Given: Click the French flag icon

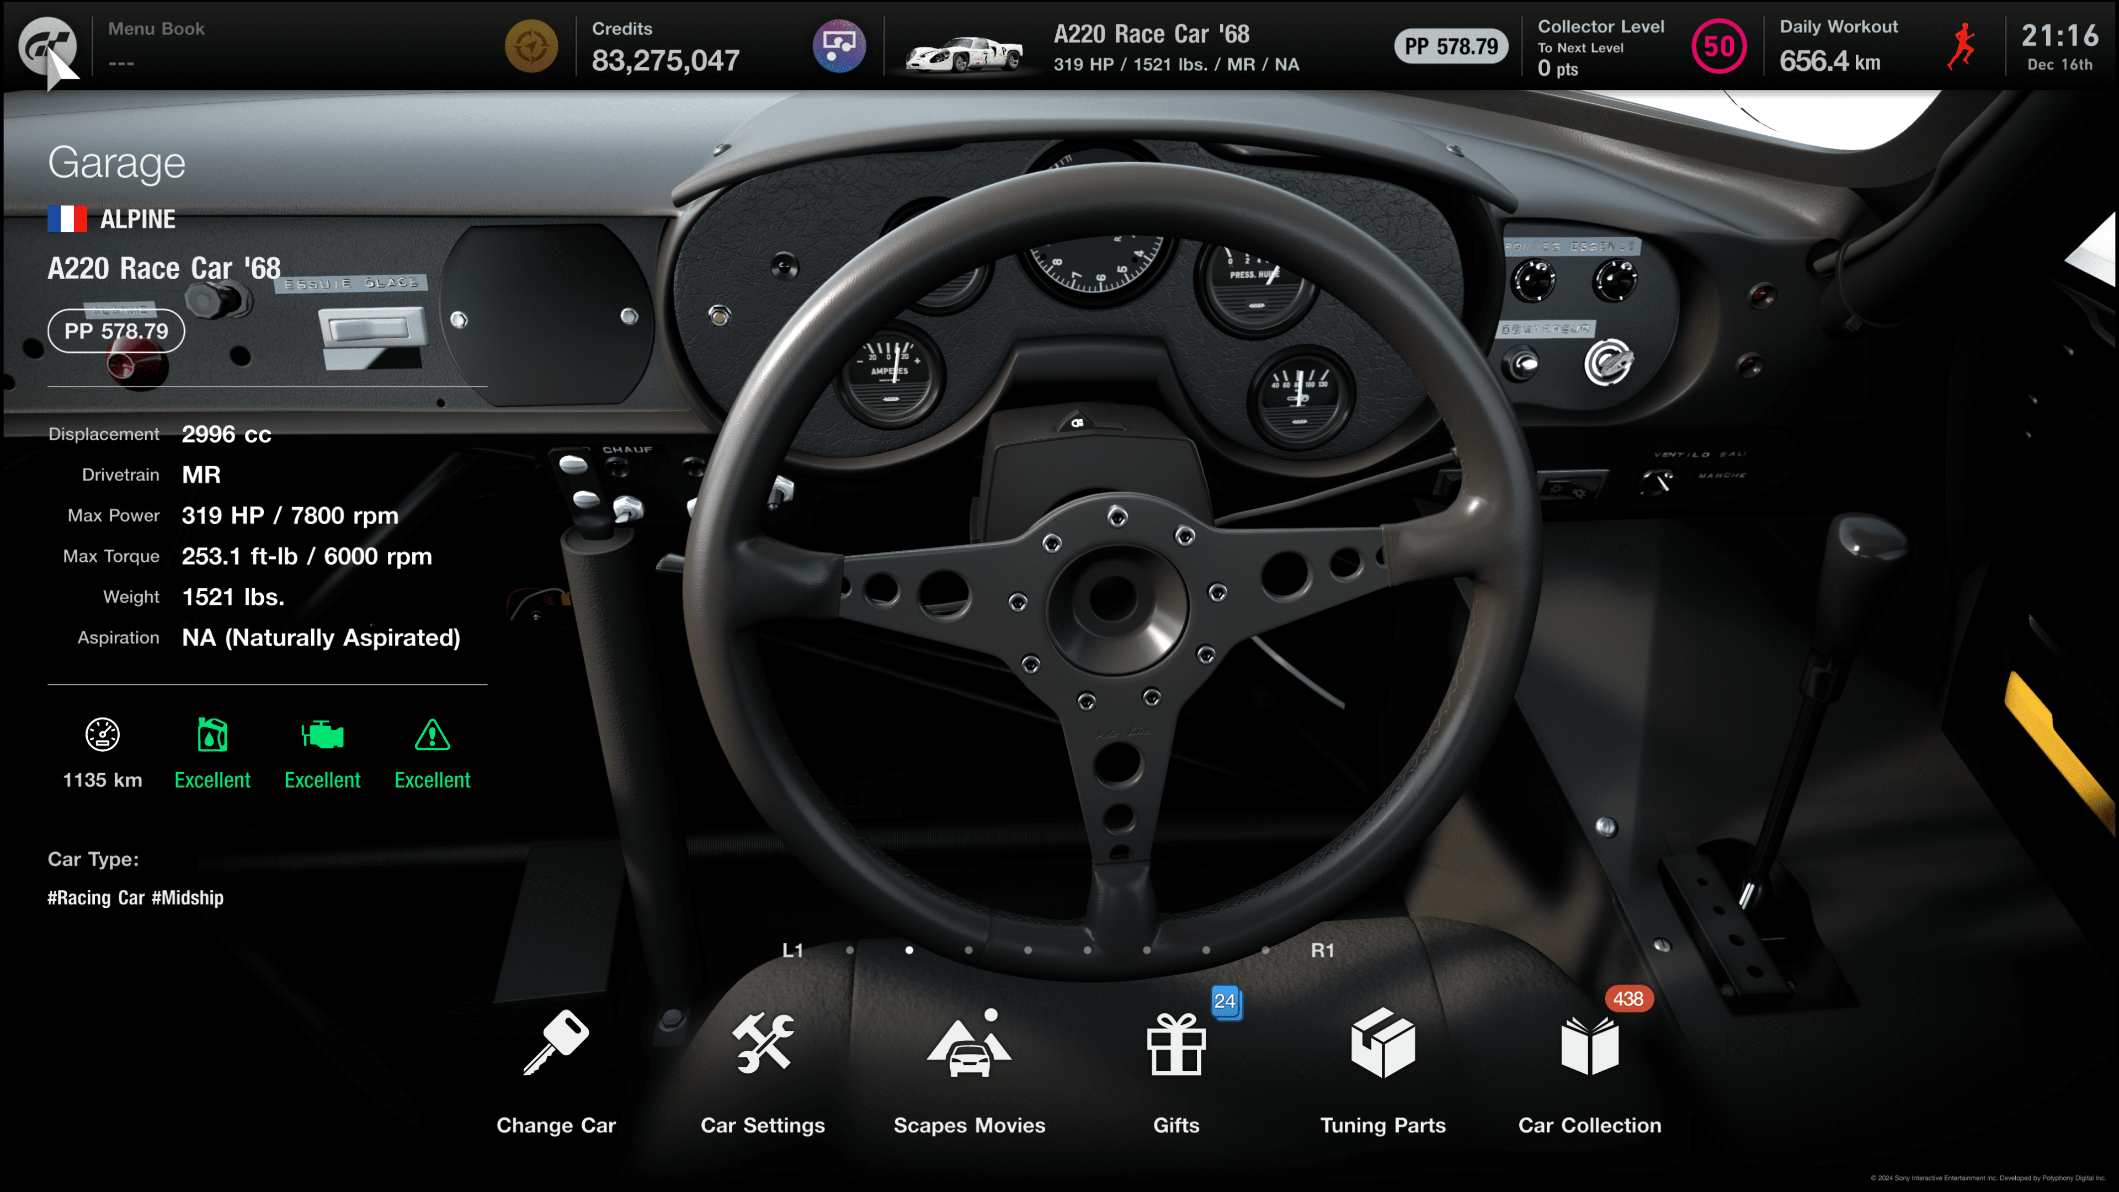Looking at the screenshot, I should pyautogui.click(x=67, y=219).
